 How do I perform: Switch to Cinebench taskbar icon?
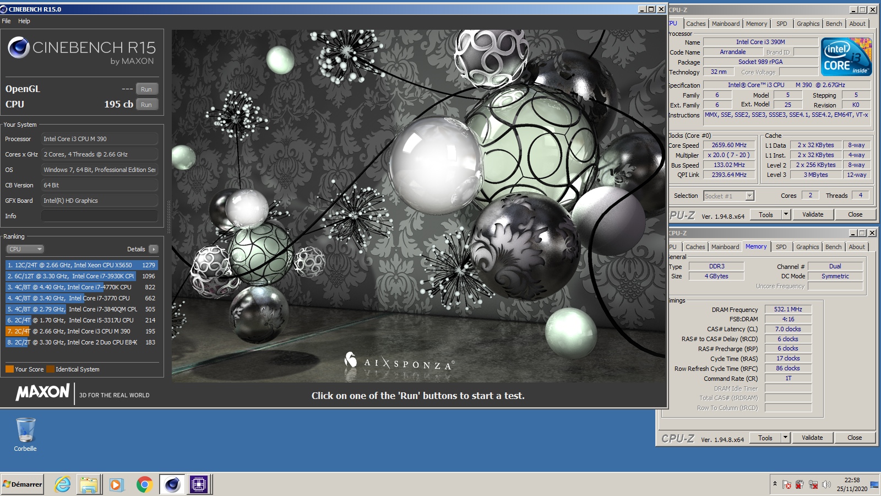click(172, 484)
